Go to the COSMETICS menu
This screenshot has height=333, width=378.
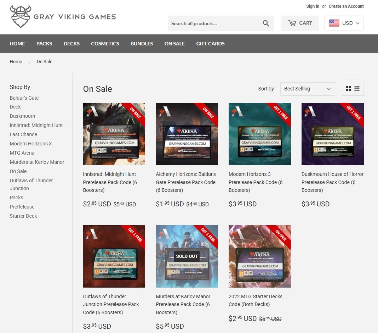[105, 44]
